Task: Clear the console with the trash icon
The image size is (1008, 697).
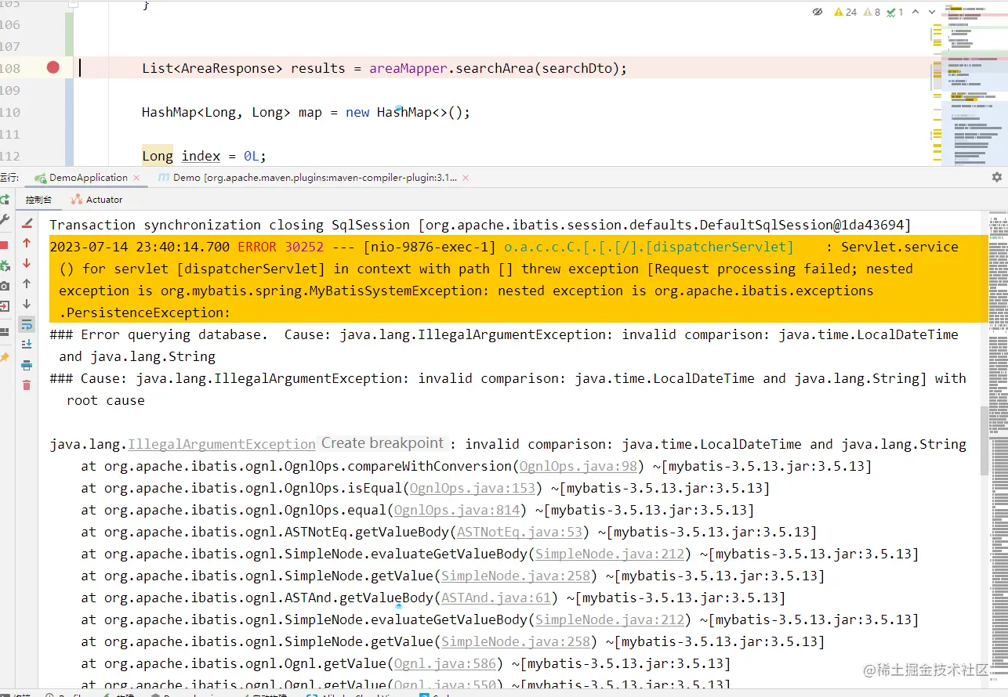Action: [27, 385]
